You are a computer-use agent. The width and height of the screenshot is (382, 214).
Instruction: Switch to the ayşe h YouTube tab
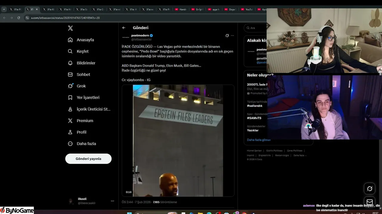click(214, 10)
